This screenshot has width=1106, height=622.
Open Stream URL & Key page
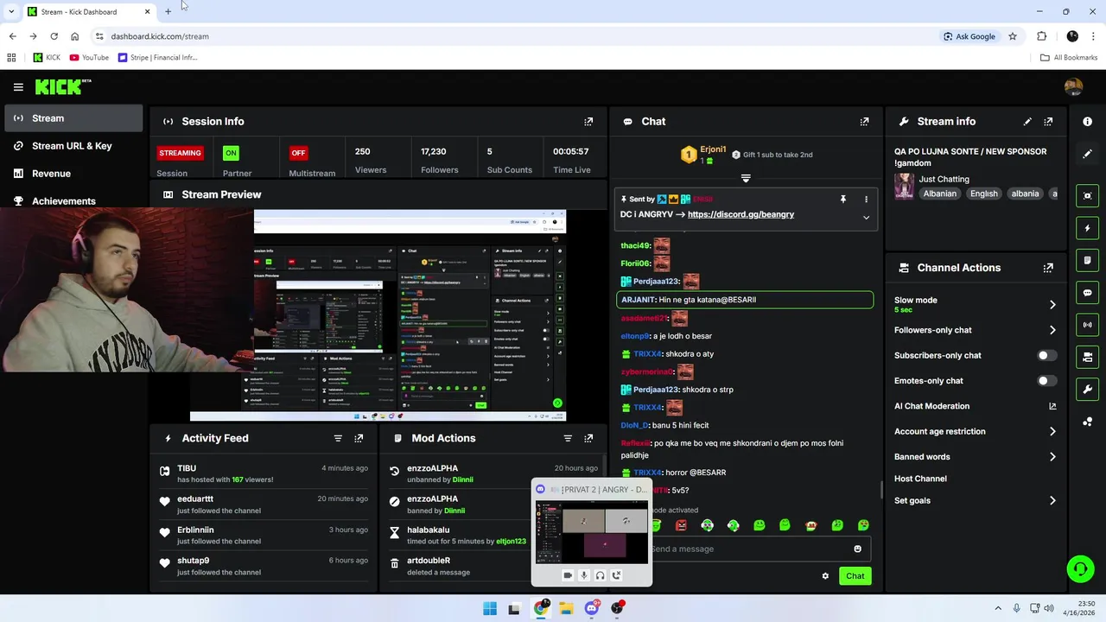click(74, 146)
